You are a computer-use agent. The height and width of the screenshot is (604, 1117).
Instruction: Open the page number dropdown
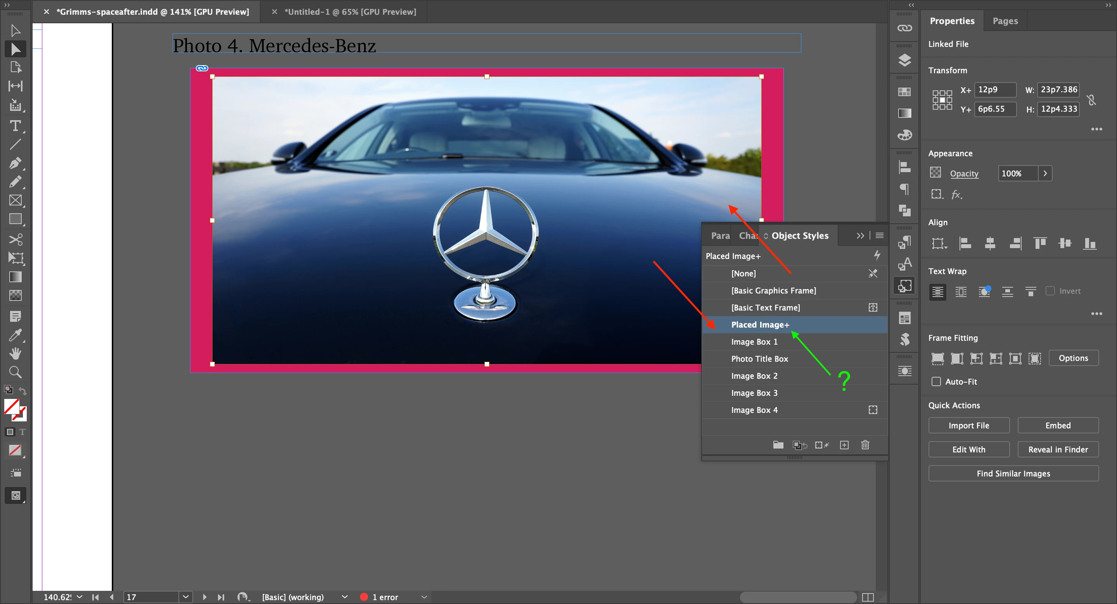pyautogui.click(x=186, y=597)
